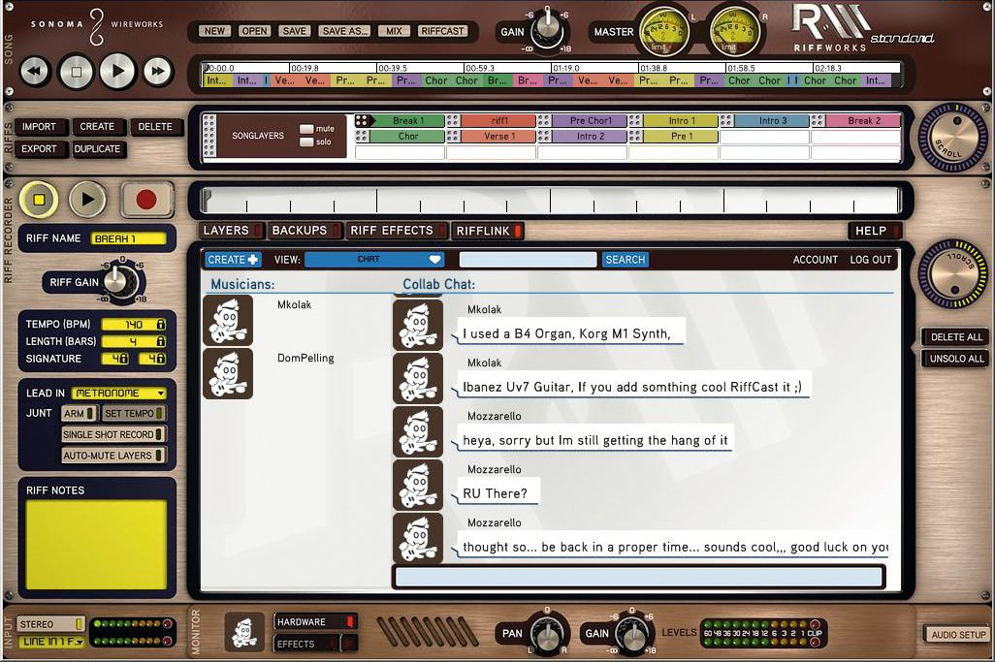Click Mkolak's avatar in Musicians list
Image resolution: width=995 pixels, height=662 pixels.
tap(228, 320)
